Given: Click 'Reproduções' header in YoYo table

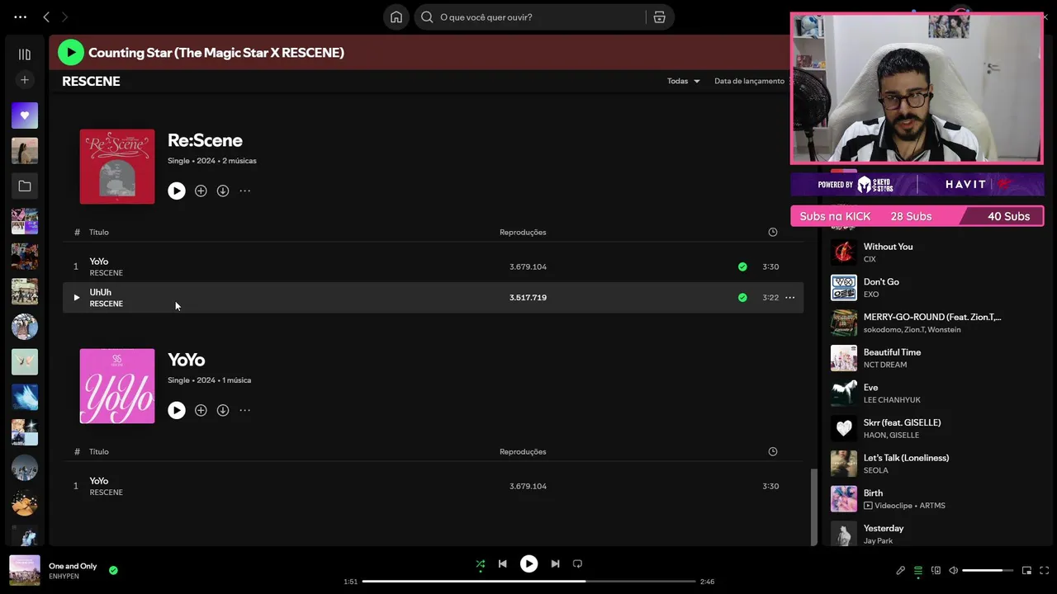Looking at the screenshot, I should pyautogui.click(x=523, y=451).
